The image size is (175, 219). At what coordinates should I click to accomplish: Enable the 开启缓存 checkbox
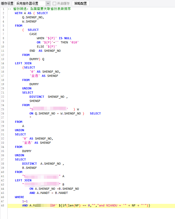pos(54,3)
